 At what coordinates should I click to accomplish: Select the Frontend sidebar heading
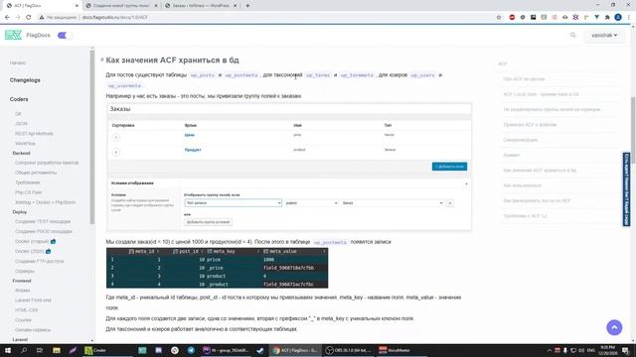(x=22, y=281)
